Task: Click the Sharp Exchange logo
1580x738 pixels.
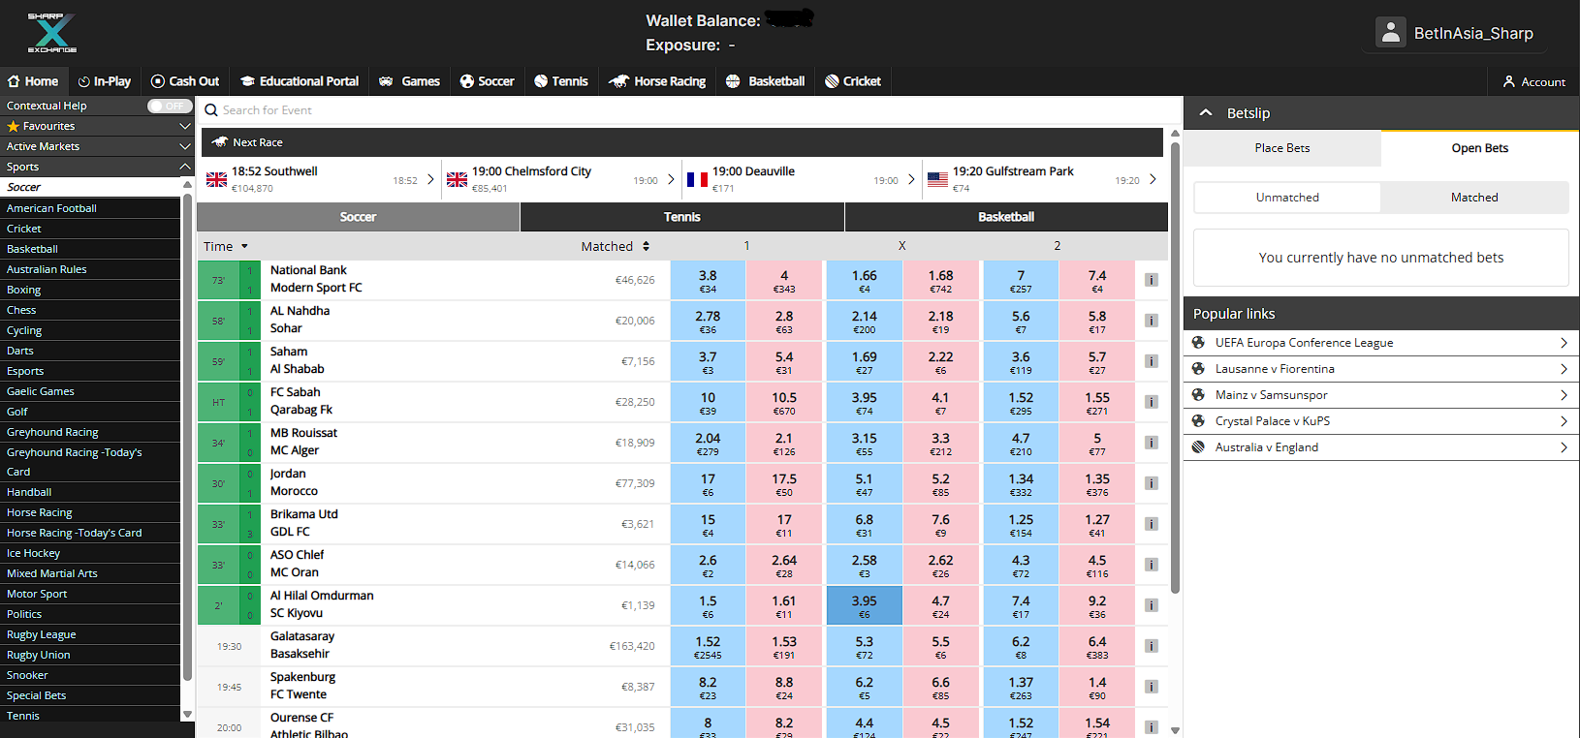Action: (x=51, y=33)
